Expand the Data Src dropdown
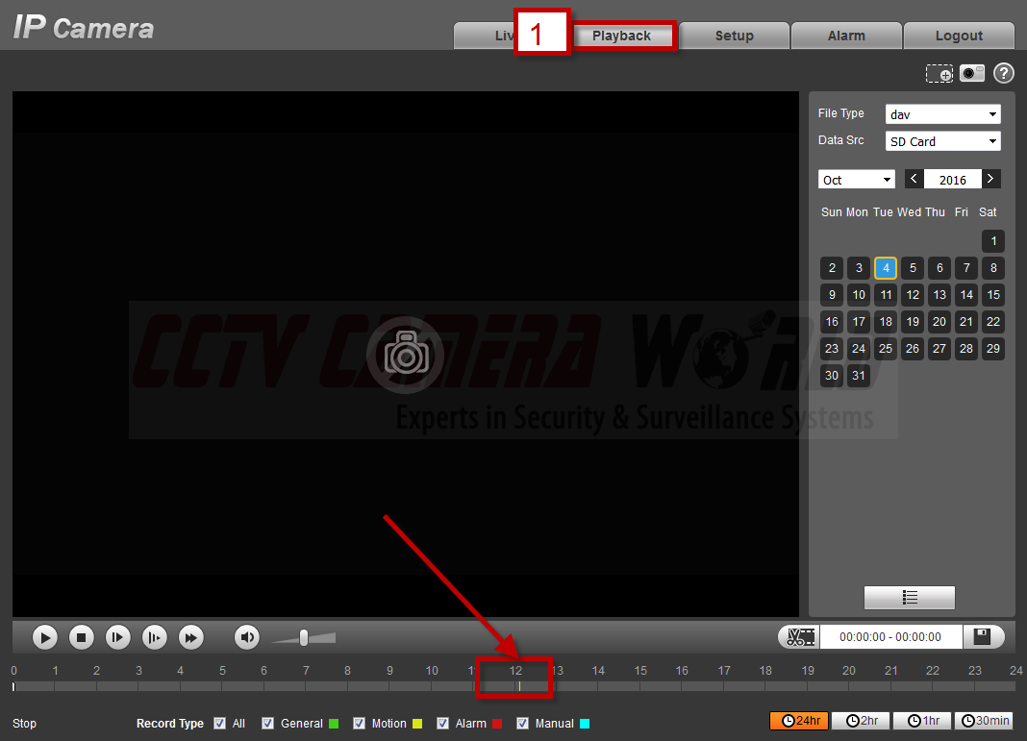1027x741 pixels. pos(942,141)
